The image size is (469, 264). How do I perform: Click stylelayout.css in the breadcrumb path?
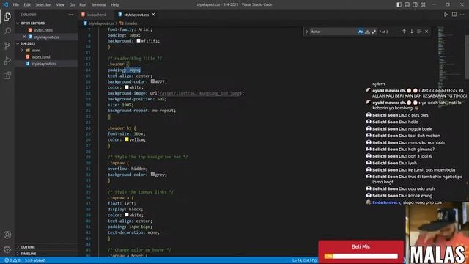pyautogui.click(x=101, y=23)
